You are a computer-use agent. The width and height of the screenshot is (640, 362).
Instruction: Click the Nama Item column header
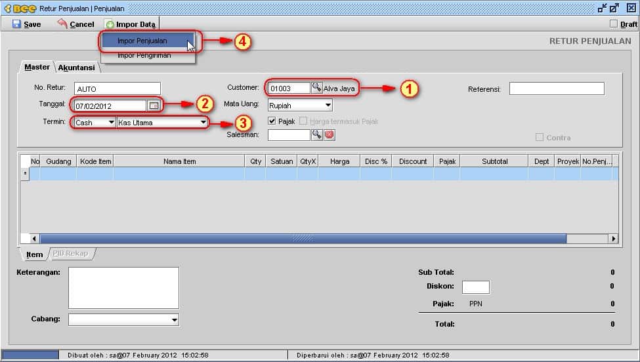[x=179, y=161]
